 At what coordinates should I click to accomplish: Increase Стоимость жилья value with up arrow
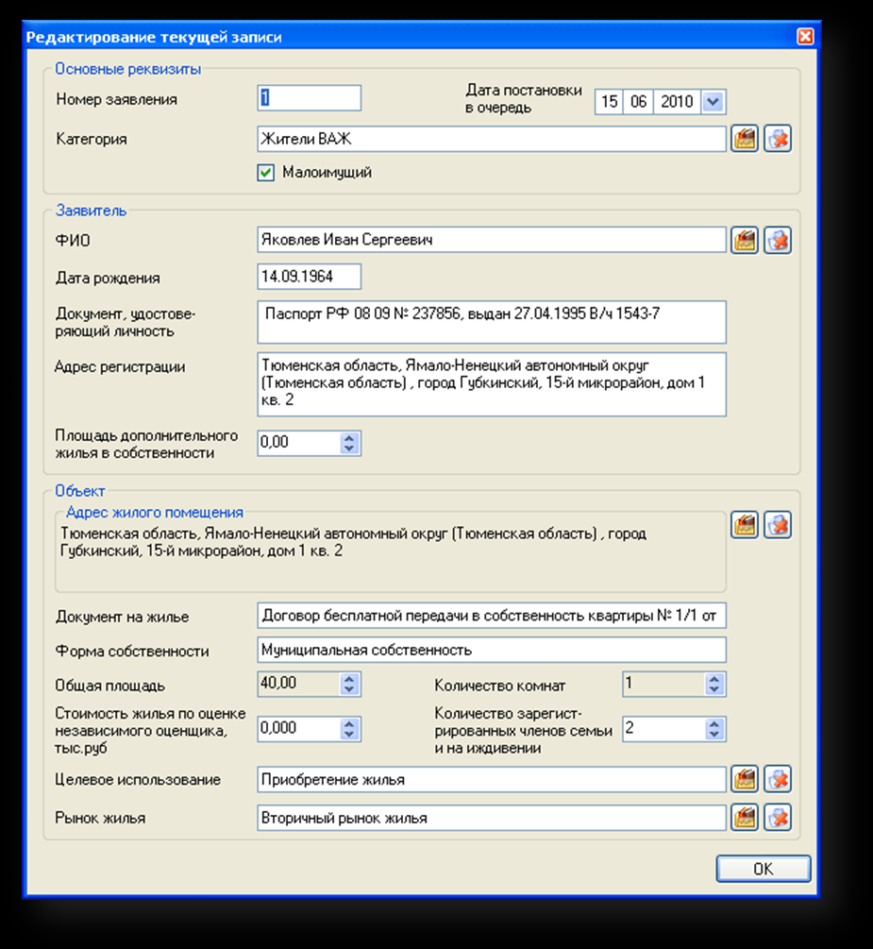click(x=349, y=723)
